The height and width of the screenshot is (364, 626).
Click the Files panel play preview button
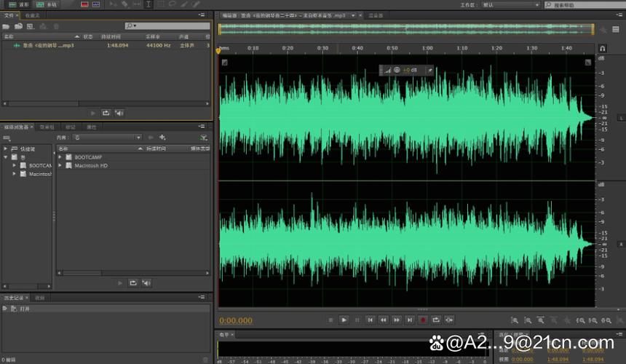(93, 113)
